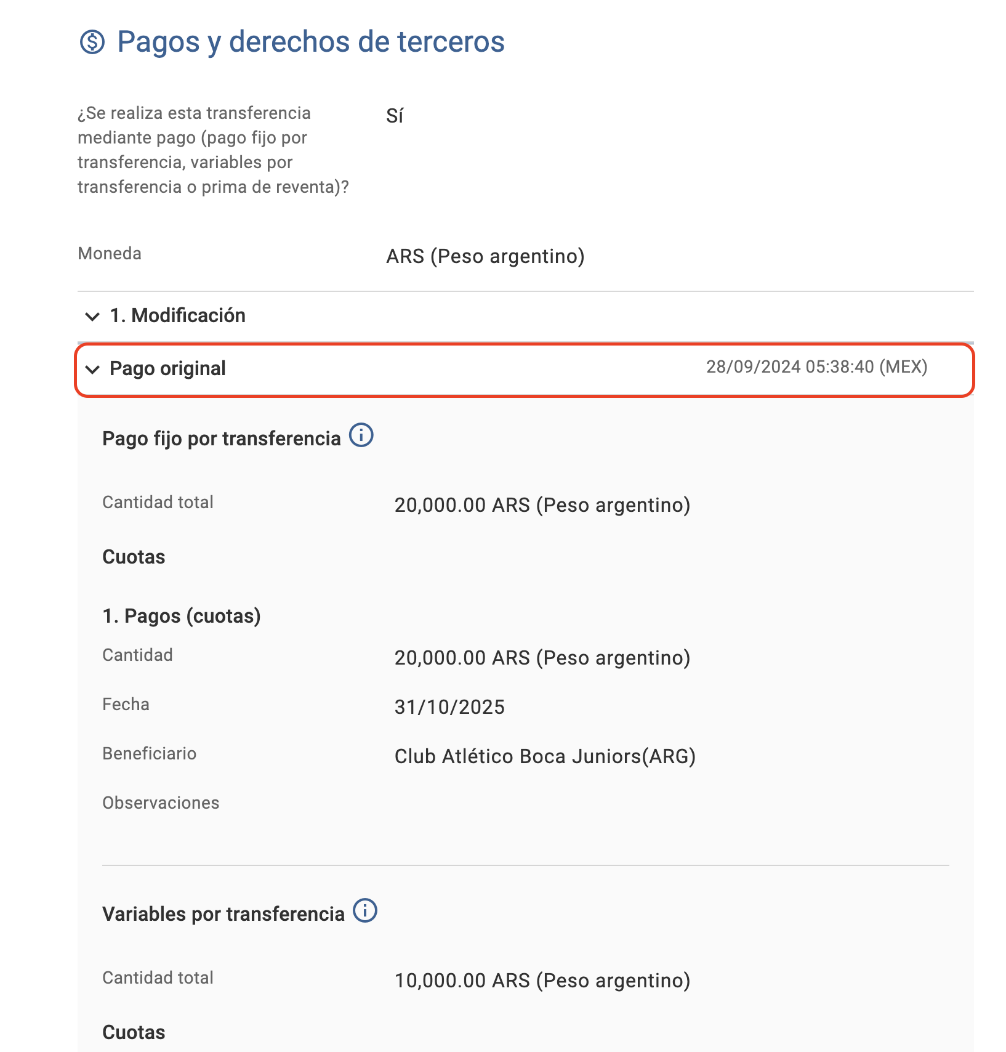Click the 31/10/2025 payment date value

[x=449, y=707]
